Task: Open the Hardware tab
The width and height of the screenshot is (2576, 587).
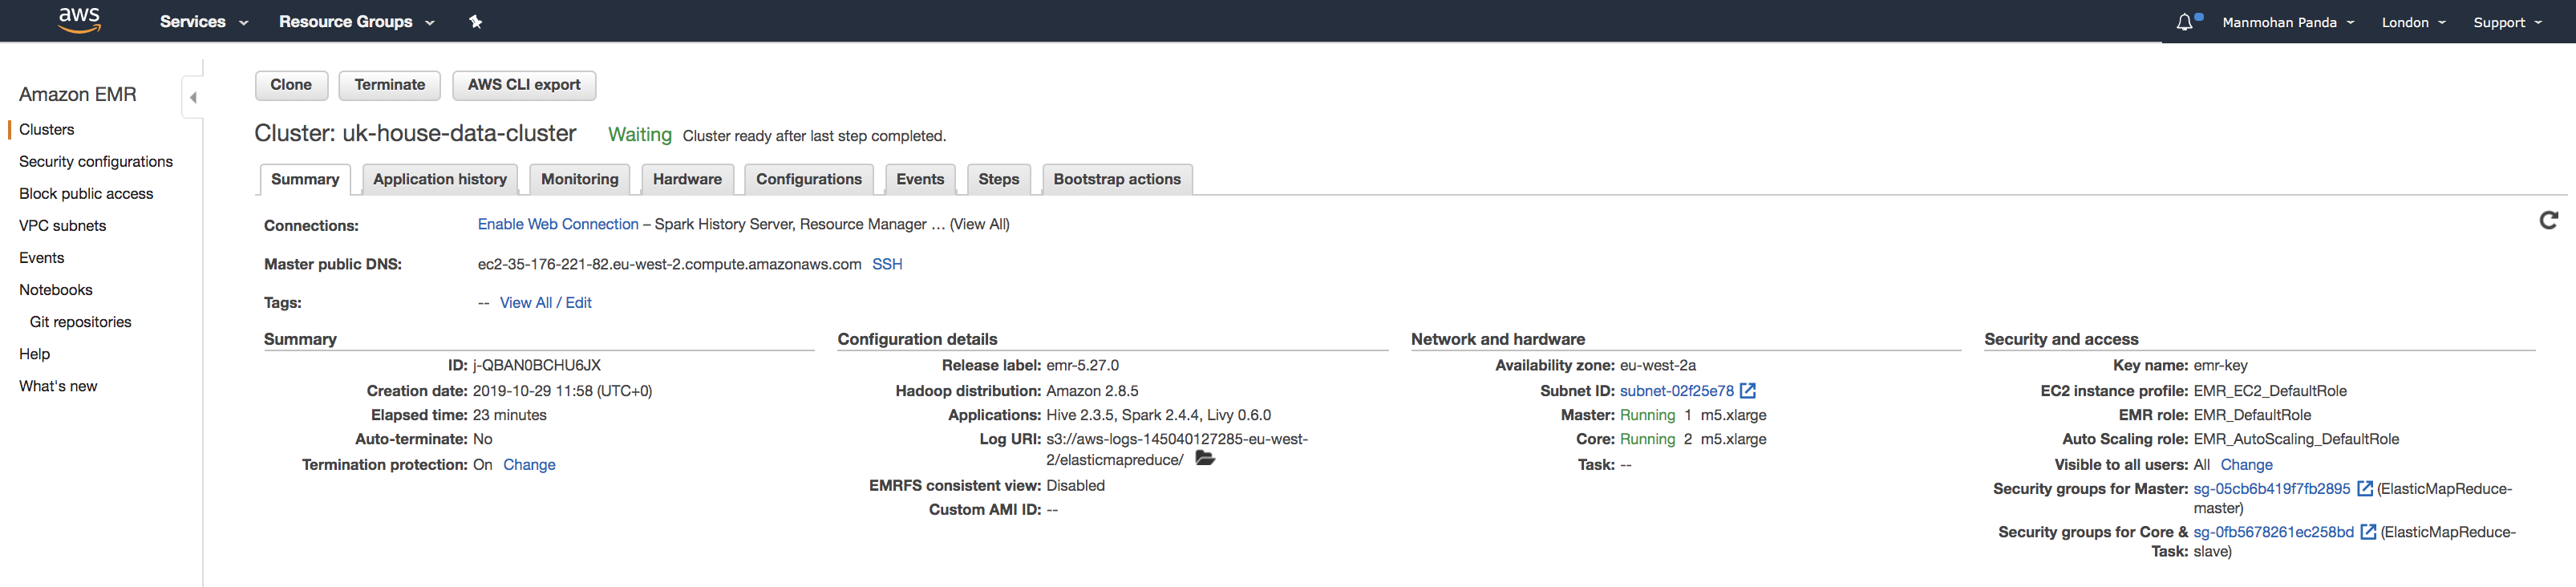Action: click(687, 179)
